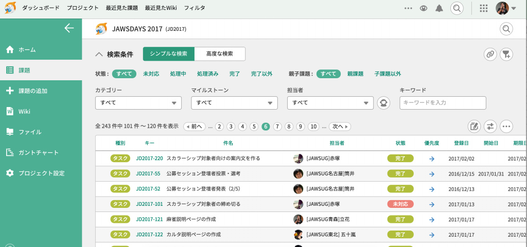This screenshot has width=527, height=247.
Task: Filter status by 完了
Action: [235, 74]
